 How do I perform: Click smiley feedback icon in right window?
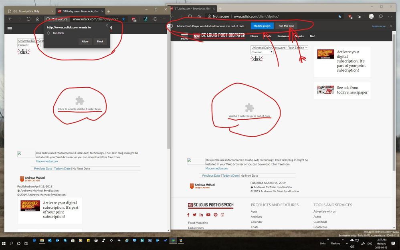pyautogui.click(x=381, y=16)
